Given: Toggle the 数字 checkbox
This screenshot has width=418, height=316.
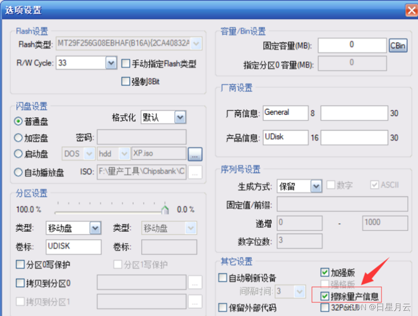Looking at the screenshot, I should click(x=331, y=185).
